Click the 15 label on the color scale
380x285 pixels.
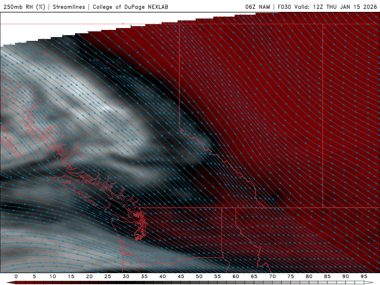(x=71, y=276)
